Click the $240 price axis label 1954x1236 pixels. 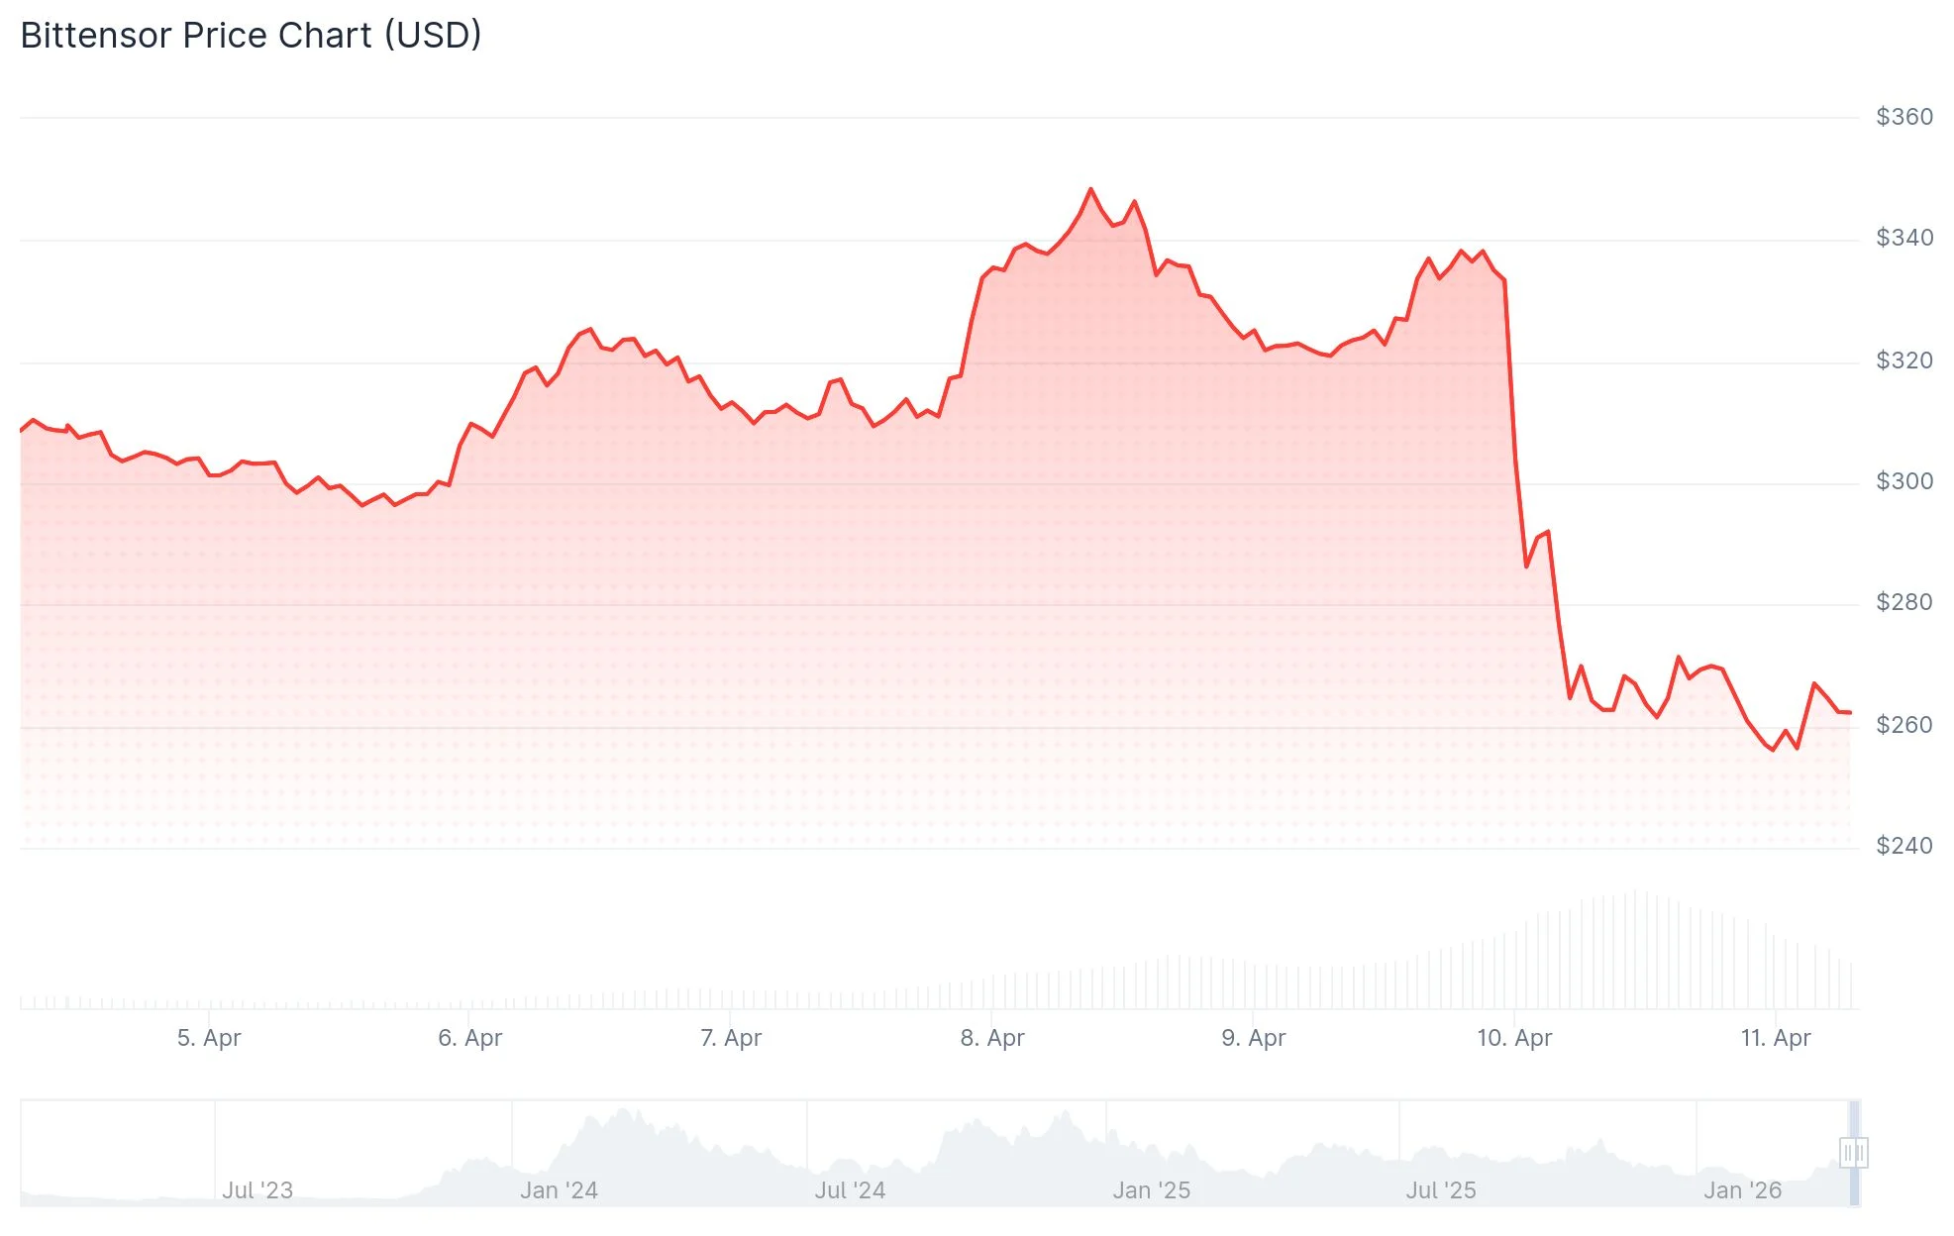pyautogui.click(x=1903, y=846)
